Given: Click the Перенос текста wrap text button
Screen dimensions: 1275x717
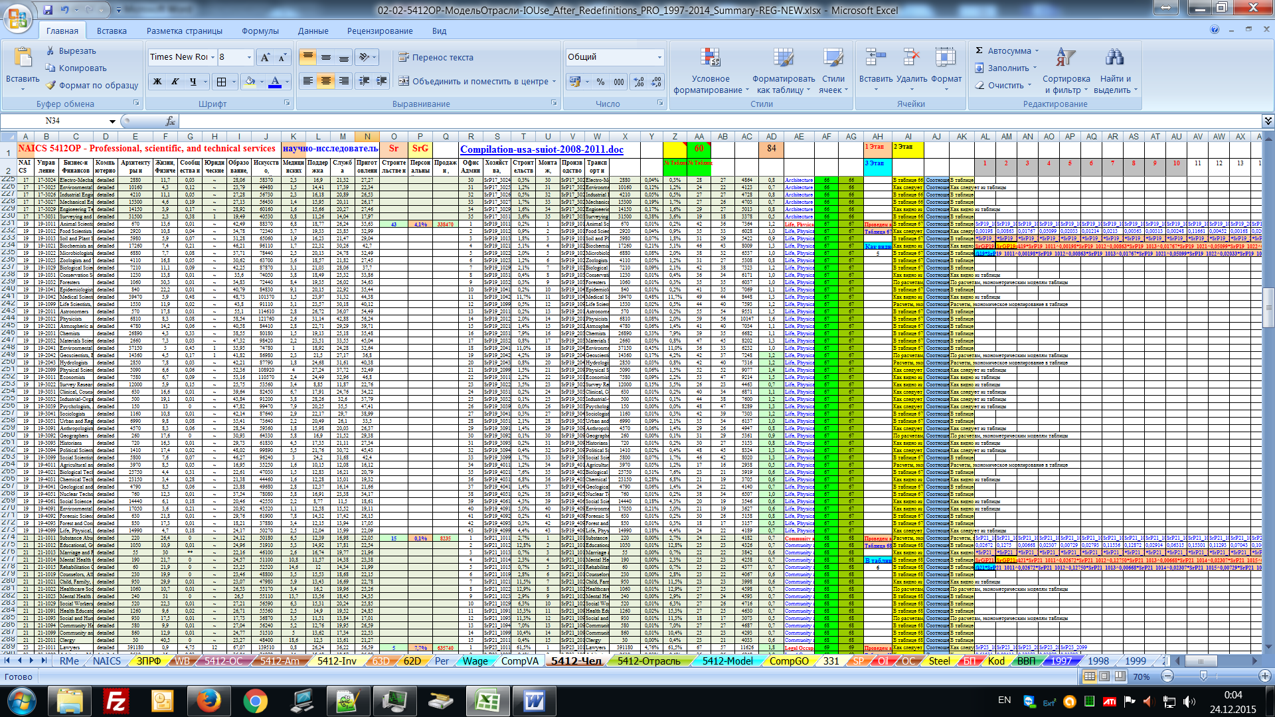Looking at the screenshot, I should click(x=436, y=58).
